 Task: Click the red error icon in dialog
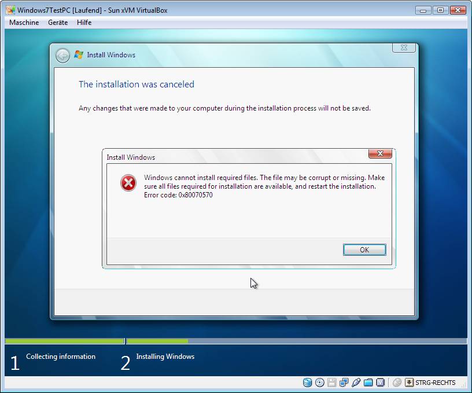click(128, 183)
